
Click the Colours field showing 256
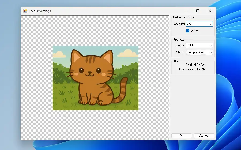tap(199, 24)
